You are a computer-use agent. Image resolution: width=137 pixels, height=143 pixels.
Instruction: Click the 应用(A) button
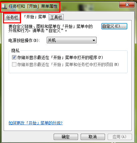120,137
